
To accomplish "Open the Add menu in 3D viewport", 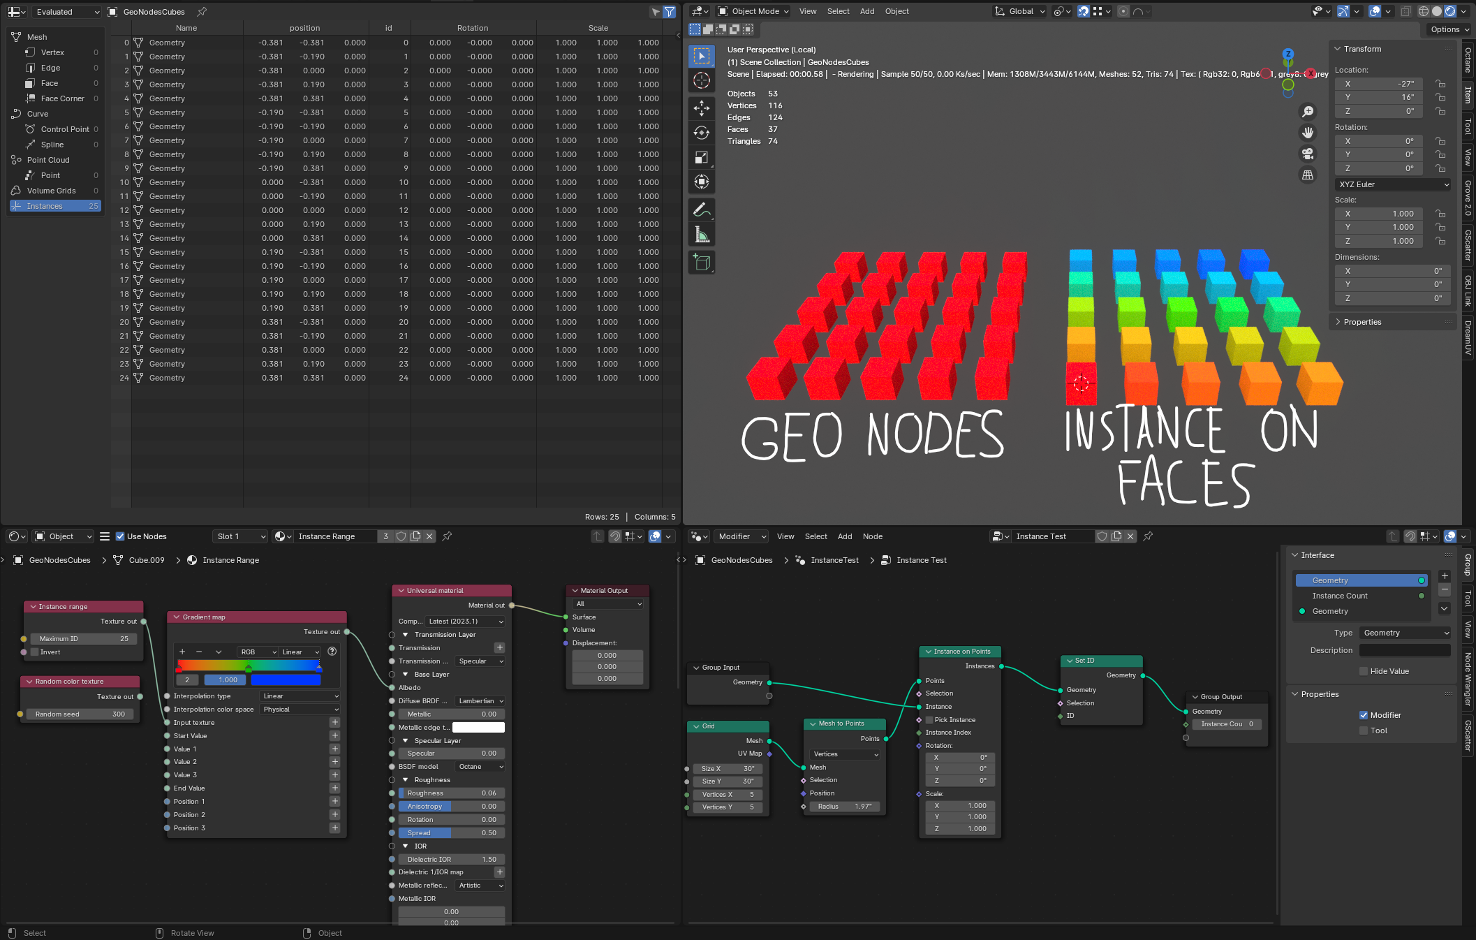I will (x=866, y=11).
